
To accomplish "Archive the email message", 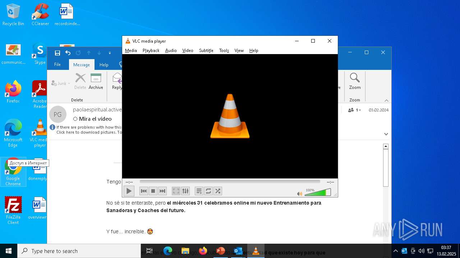I will (x=96, y=81).
